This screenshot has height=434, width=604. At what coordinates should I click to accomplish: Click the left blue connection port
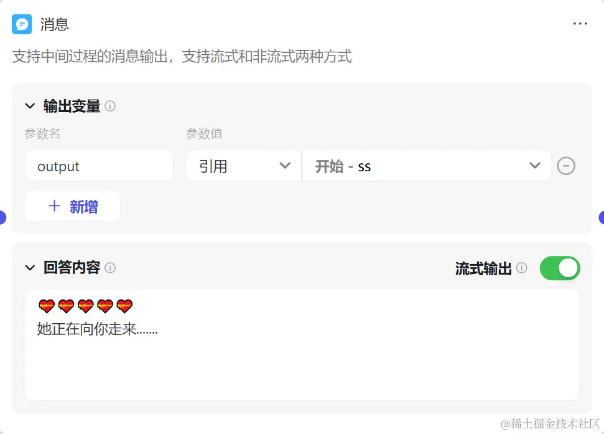pyautogui.click(x=2, y=218)
